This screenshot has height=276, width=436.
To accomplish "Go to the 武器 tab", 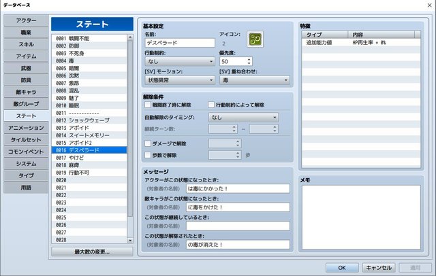I will 26,68.
